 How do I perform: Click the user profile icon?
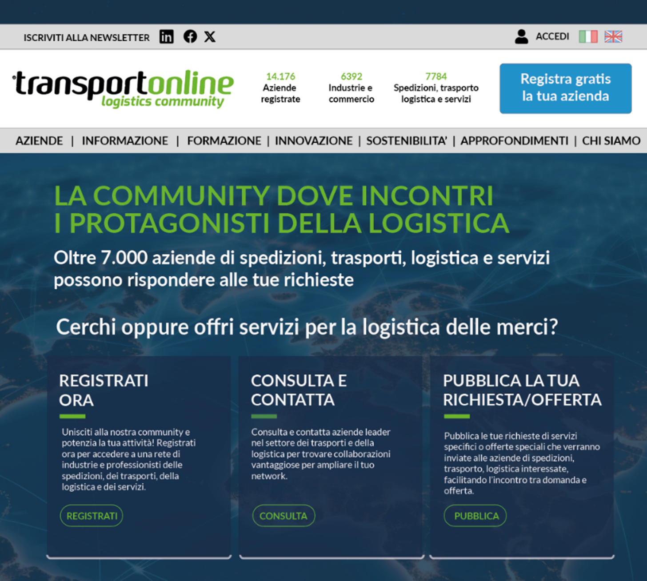(x=521, y=36)
